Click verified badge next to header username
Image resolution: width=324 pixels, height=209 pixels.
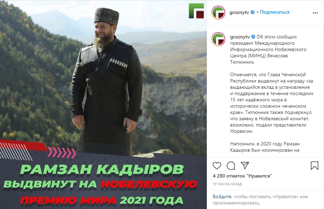tap(253, 13)
